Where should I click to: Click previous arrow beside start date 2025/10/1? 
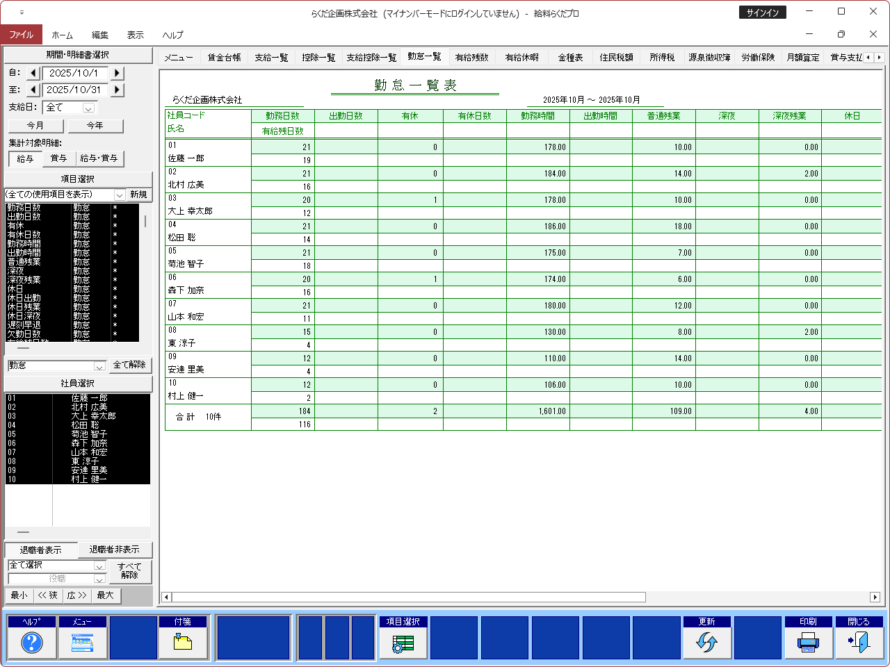[33, 73]
